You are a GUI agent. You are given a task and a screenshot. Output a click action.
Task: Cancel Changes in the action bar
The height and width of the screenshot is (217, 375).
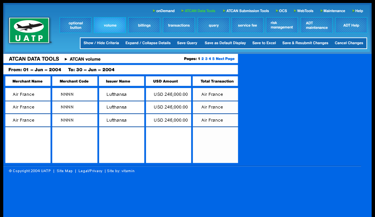[349, 43]
